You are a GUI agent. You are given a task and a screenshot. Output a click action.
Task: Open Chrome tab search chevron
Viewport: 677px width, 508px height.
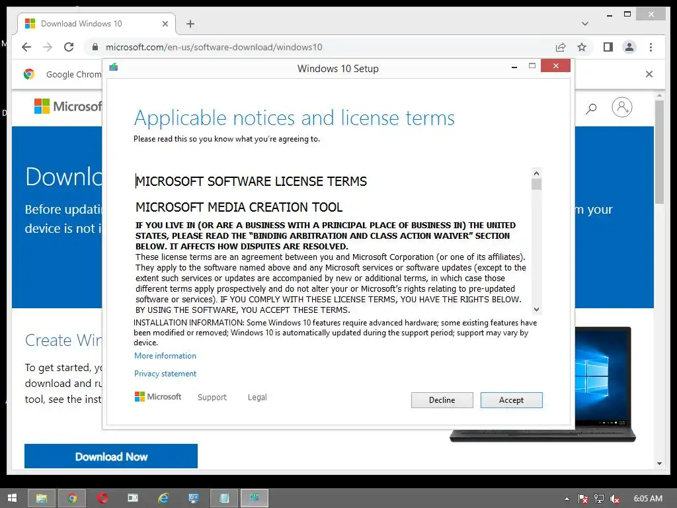(x=585, y=24)
